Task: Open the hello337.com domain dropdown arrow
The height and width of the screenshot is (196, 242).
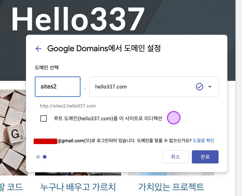Action: tap(209, 87)
